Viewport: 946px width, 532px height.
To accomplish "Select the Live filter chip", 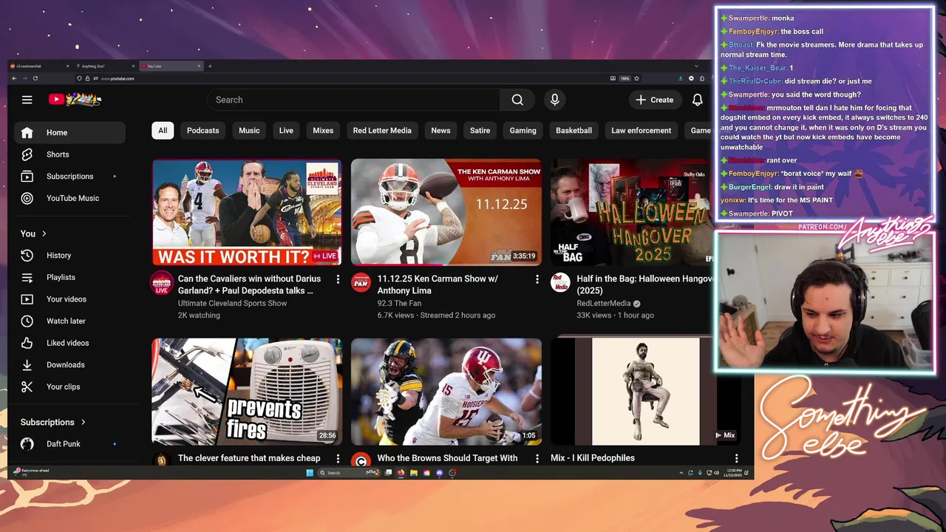I will (286, 131).
